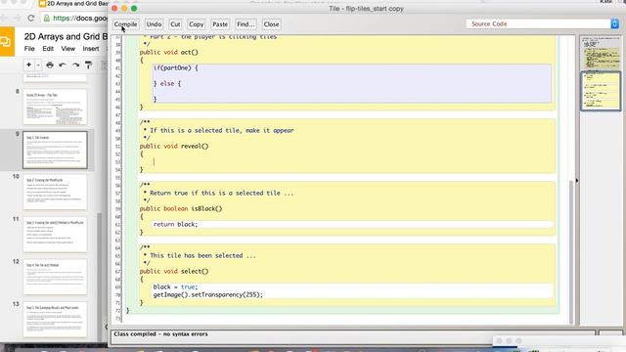Select slide 13 thumbnail in filmstrip

(55, 320)
